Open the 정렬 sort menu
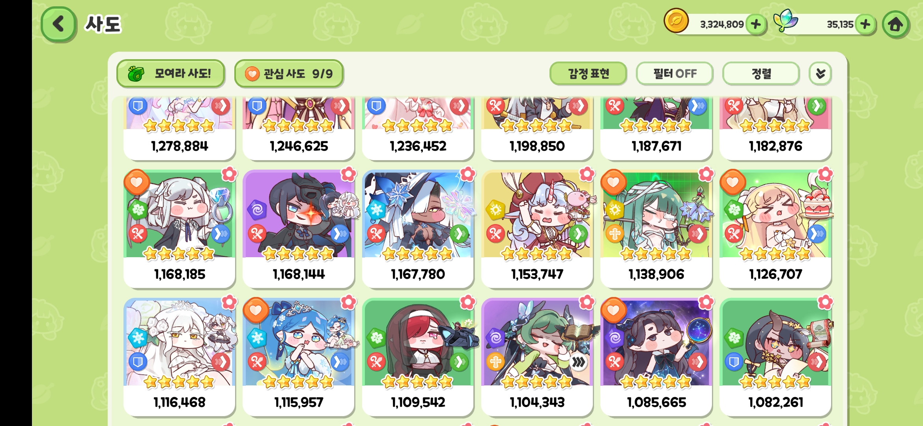 click(x=761, y=74)
